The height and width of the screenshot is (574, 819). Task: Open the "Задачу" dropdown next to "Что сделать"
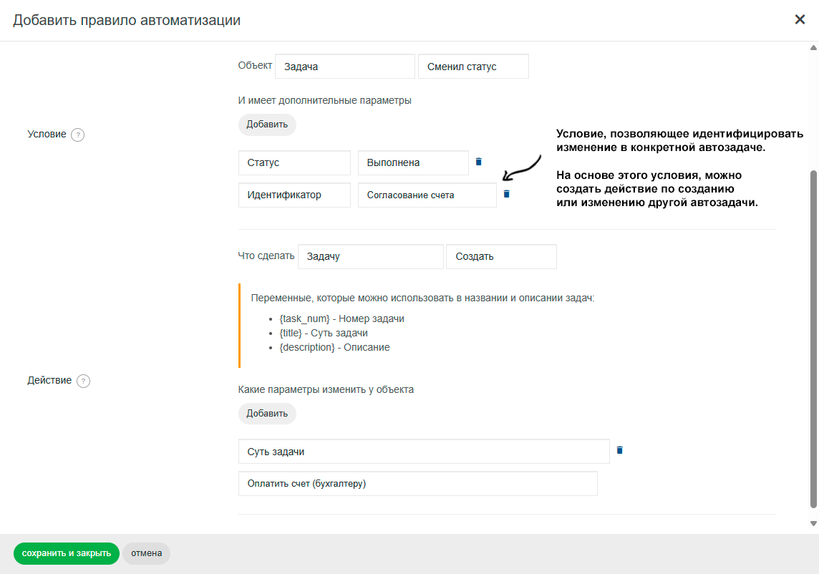[370, 256]
